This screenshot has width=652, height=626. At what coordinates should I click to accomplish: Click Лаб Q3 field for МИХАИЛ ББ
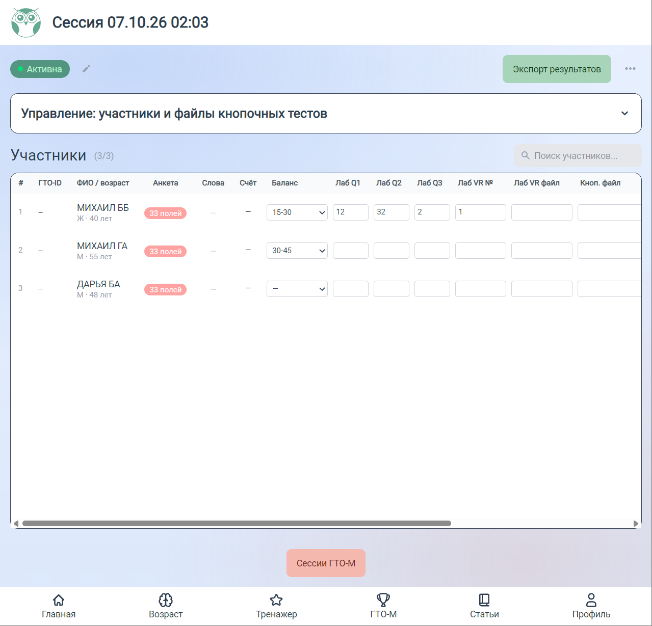pos(432,212)
